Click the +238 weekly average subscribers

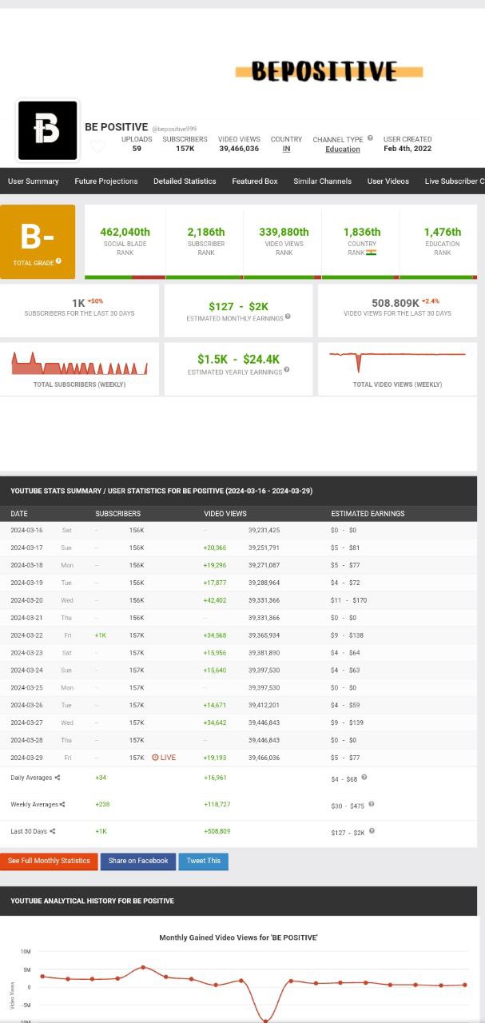pyautogui.click(x=102, y=805)
